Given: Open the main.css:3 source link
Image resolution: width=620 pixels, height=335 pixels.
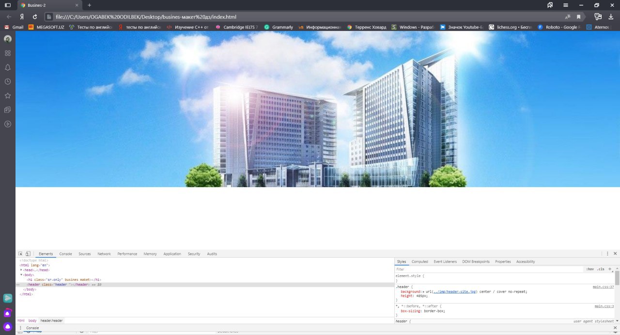Looking at the screenshot, I should (x=604, y=306).
